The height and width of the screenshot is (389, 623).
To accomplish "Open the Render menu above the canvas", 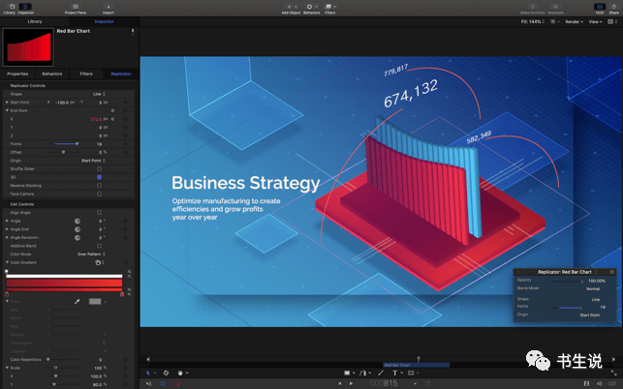I will [572, 20].
